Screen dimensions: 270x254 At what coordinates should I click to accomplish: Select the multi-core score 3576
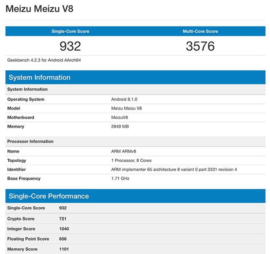point(200,46)
